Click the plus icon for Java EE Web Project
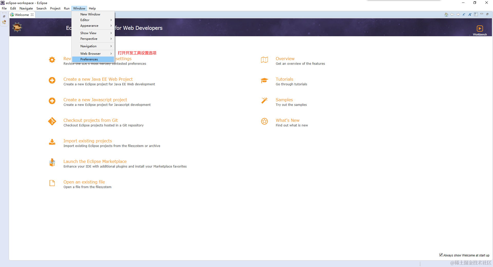The width and height of the screenshot is (493, 267). pyautogui.click(x=52, y=80)
